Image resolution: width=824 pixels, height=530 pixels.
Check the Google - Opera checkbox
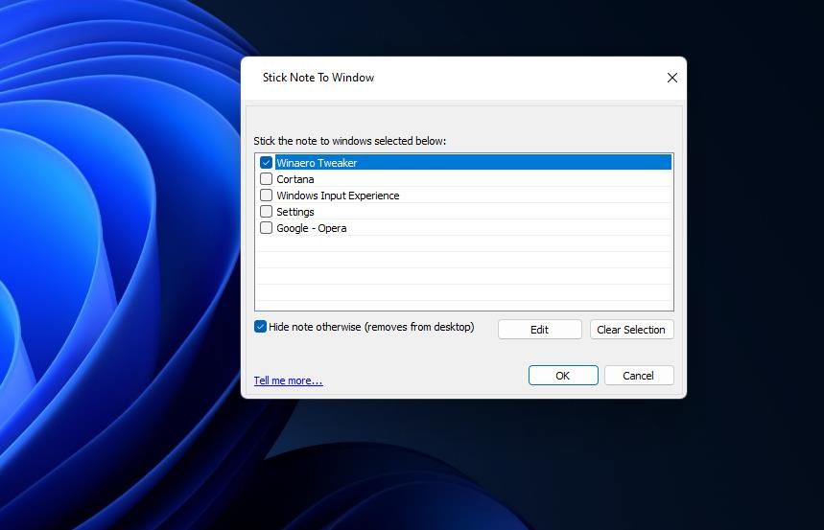pos(266,227)
